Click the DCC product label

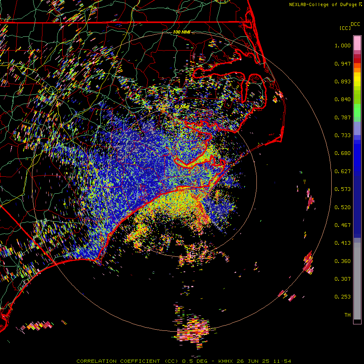355,24
